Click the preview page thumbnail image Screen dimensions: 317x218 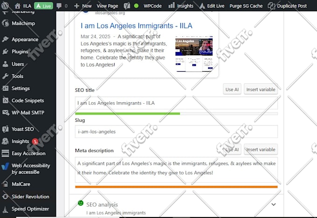coord(194,54)
